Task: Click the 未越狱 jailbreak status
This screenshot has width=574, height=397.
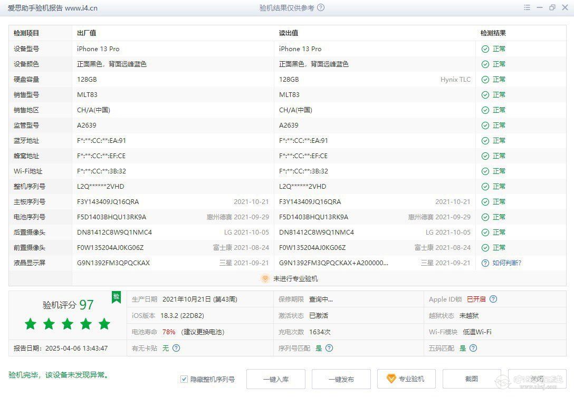Action: [x=469, y=315]
